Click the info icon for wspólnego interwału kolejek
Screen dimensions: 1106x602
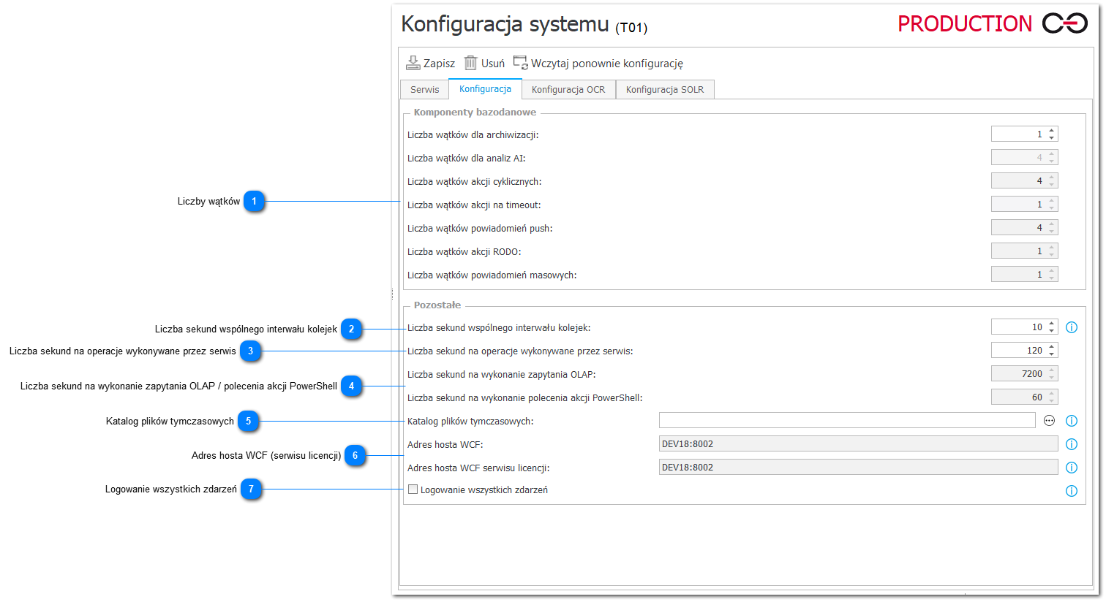tap(1072, 327)
